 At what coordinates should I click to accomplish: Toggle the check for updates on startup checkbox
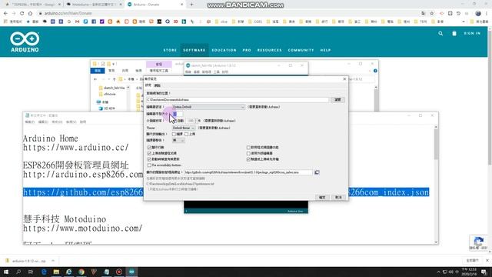tap(149, 159)
